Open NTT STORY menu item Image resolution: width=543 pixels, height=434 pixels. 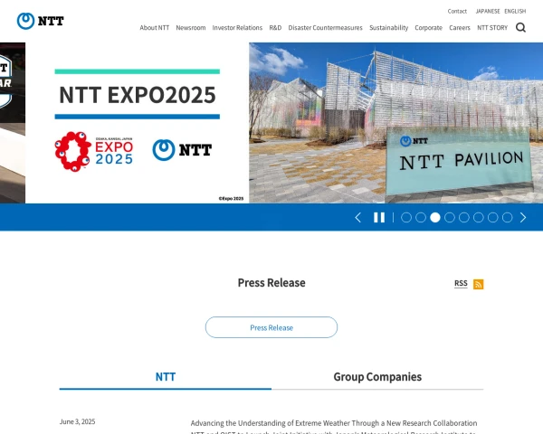pyautogui.click(x=492, y=28)
